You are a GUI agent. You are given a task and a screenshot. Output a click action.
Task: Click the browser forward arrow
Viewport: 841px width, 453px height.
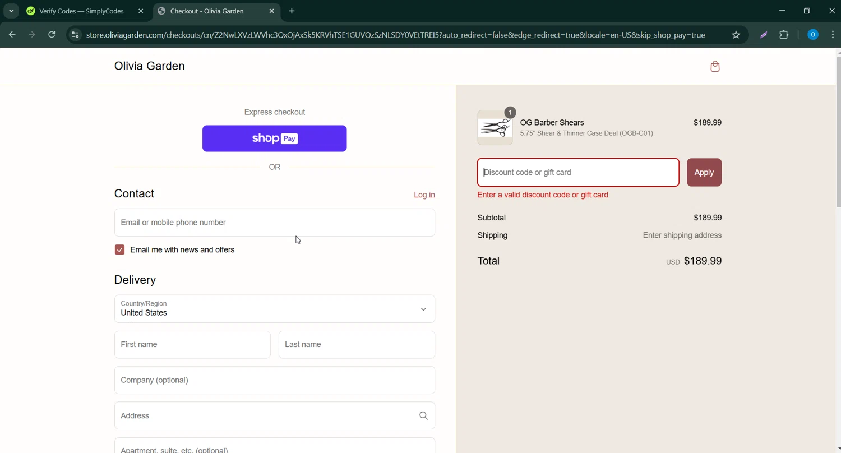(32, 35)
